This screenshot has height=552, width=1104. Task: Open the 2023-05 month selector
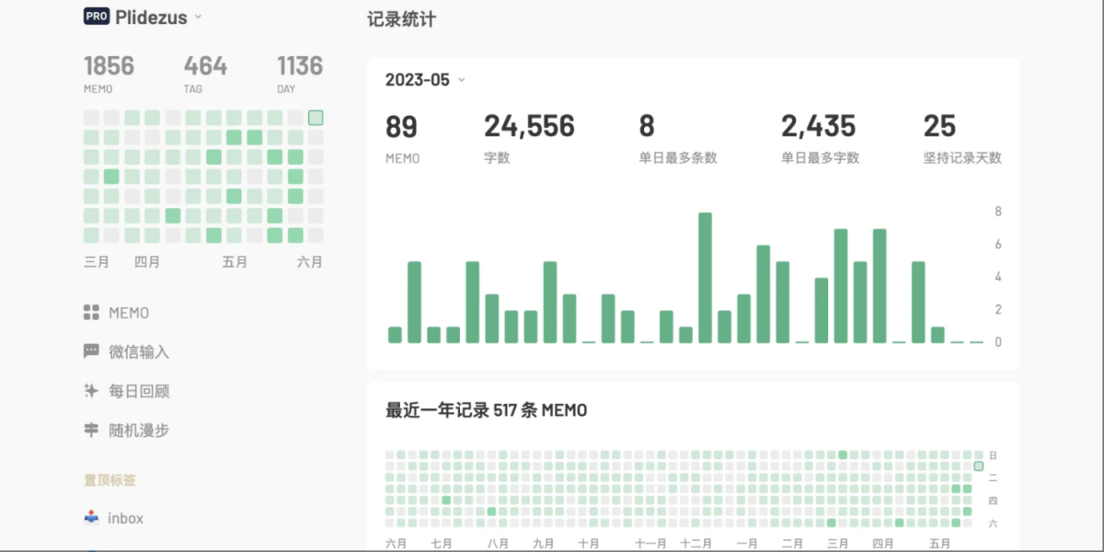[x=418, y=80]
